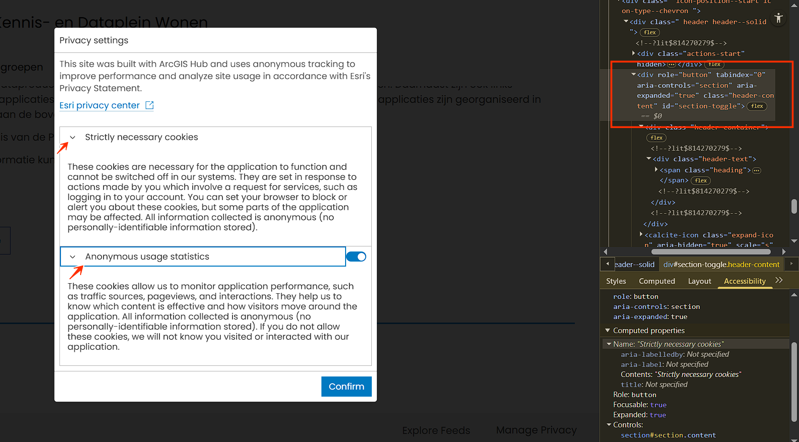Screen dimensions: 799x442
Task: Click the external link icon beside Esri privacy center
Action: click(150, 105)
